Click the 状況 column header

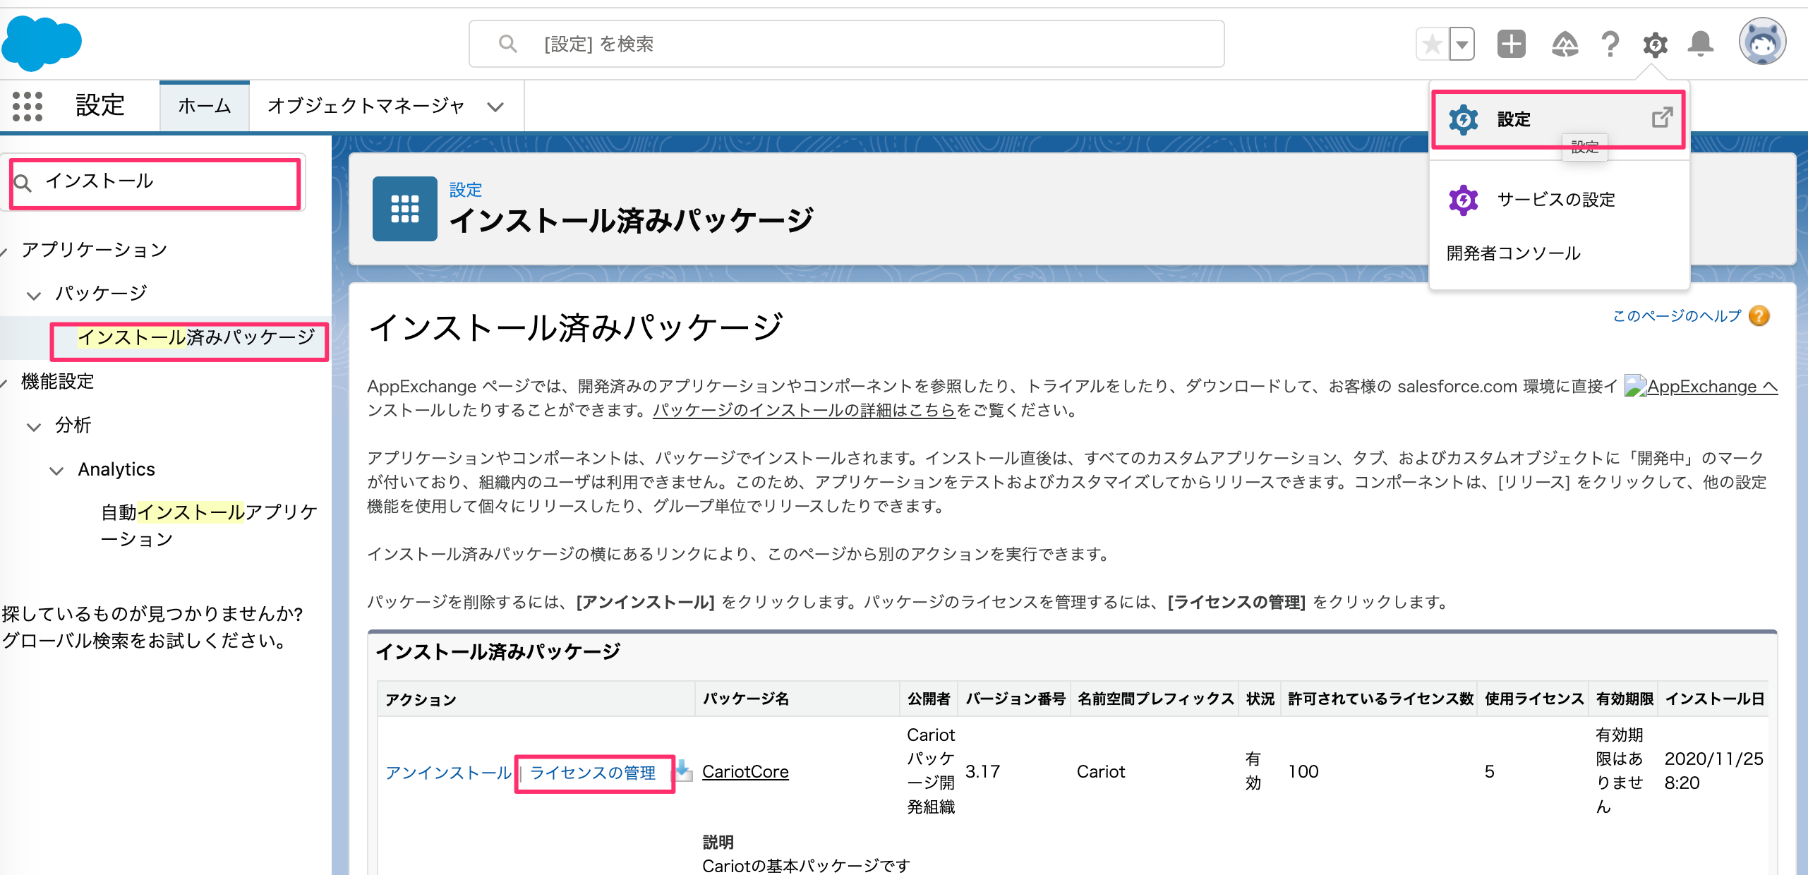tap(1260, 699)
